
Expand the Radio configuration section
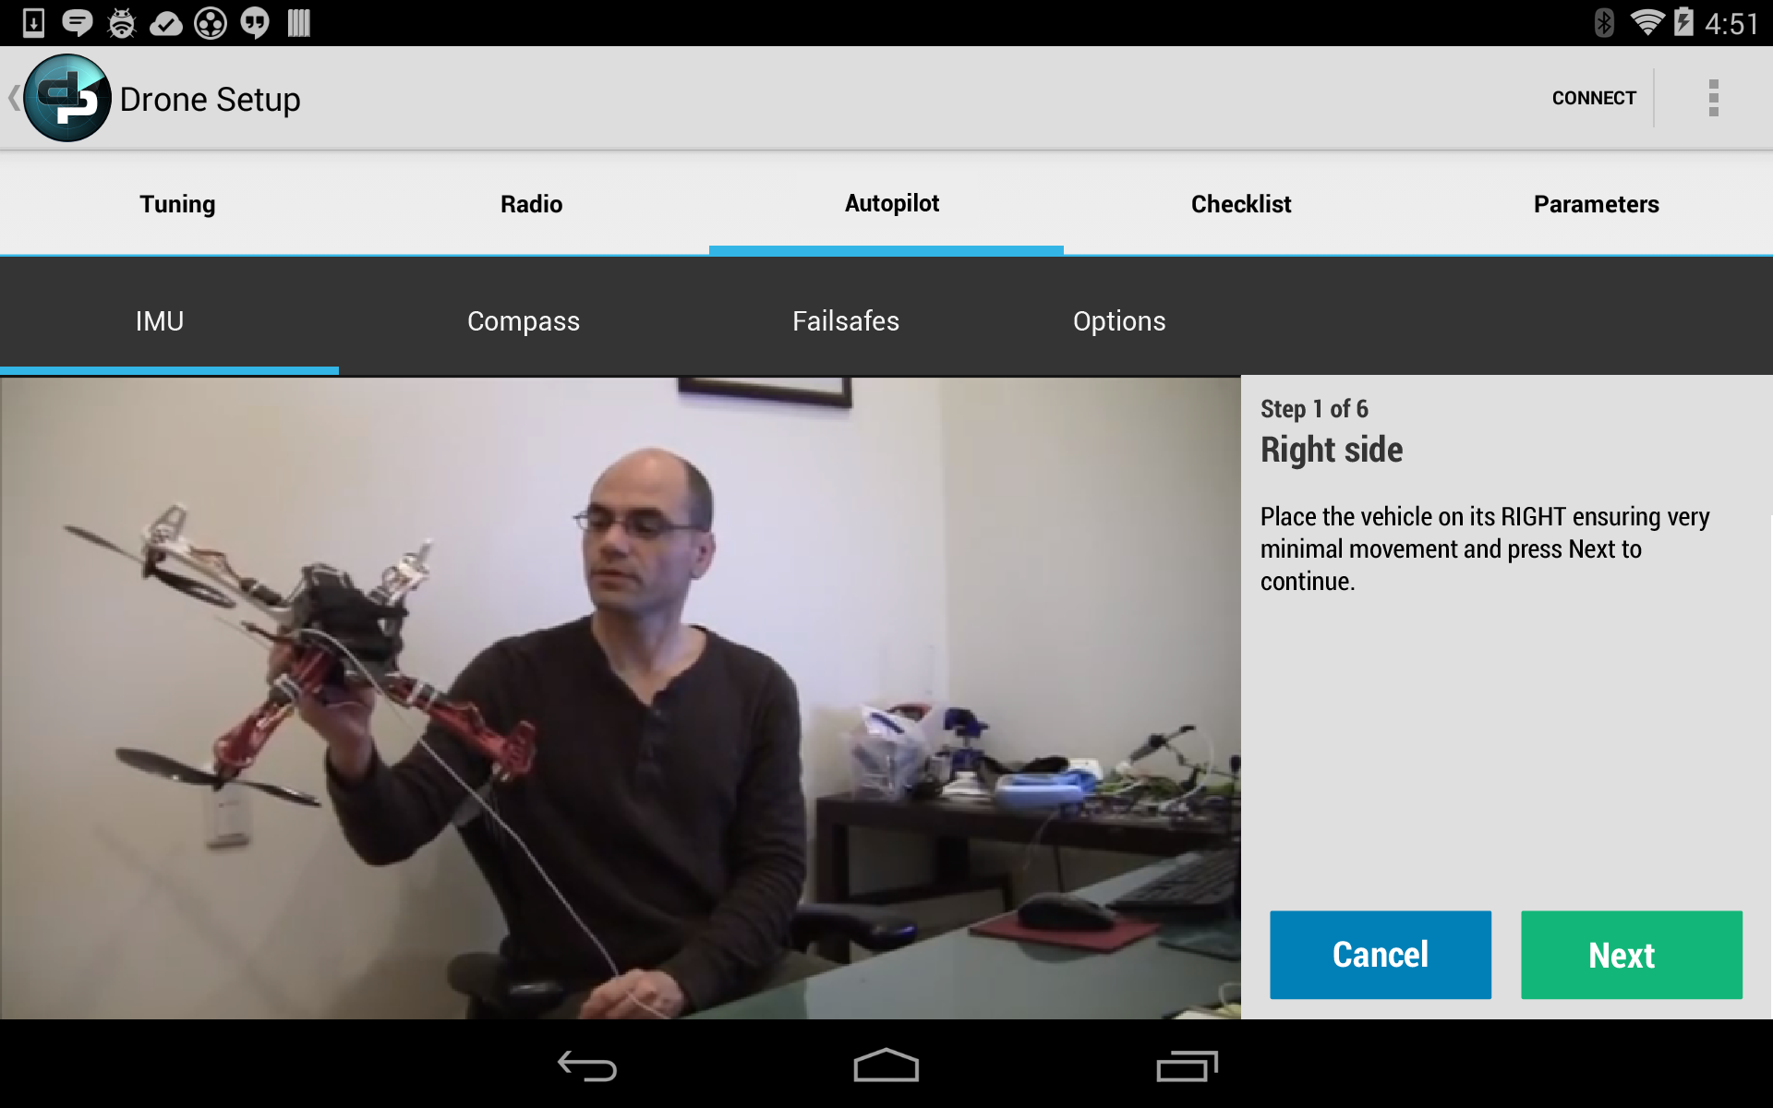pyautogui.click(x=532, y=203)
